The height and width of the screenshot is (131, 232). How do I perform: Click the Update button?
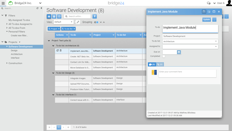[207, 20]
